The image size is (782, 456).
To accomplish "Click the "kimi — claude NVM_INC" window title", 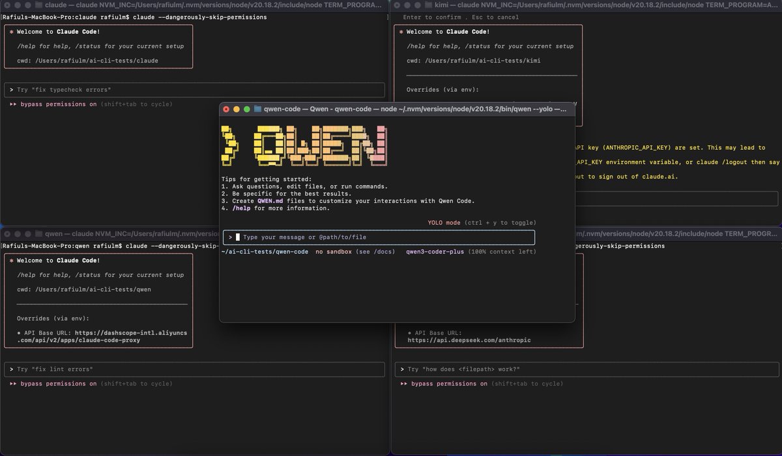I will [606, 5].
